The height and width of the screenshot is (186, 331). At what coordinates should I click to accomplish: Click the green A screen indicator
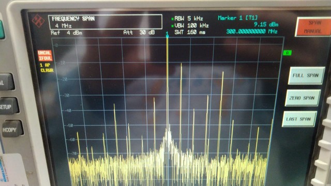pos(287,53)
